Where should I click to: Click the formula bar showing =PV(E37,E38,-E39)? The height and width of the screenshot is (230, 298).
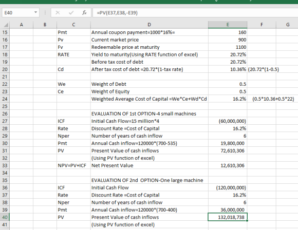(x=195, y=13)
